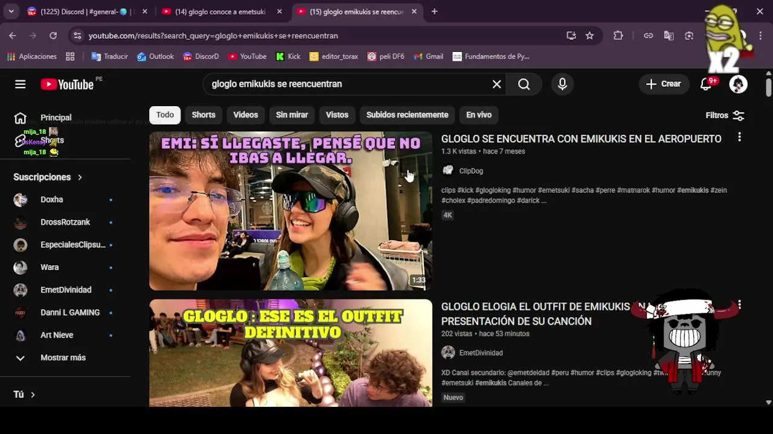
Task: Start voice search with the microphone
Action: [562, 84]
